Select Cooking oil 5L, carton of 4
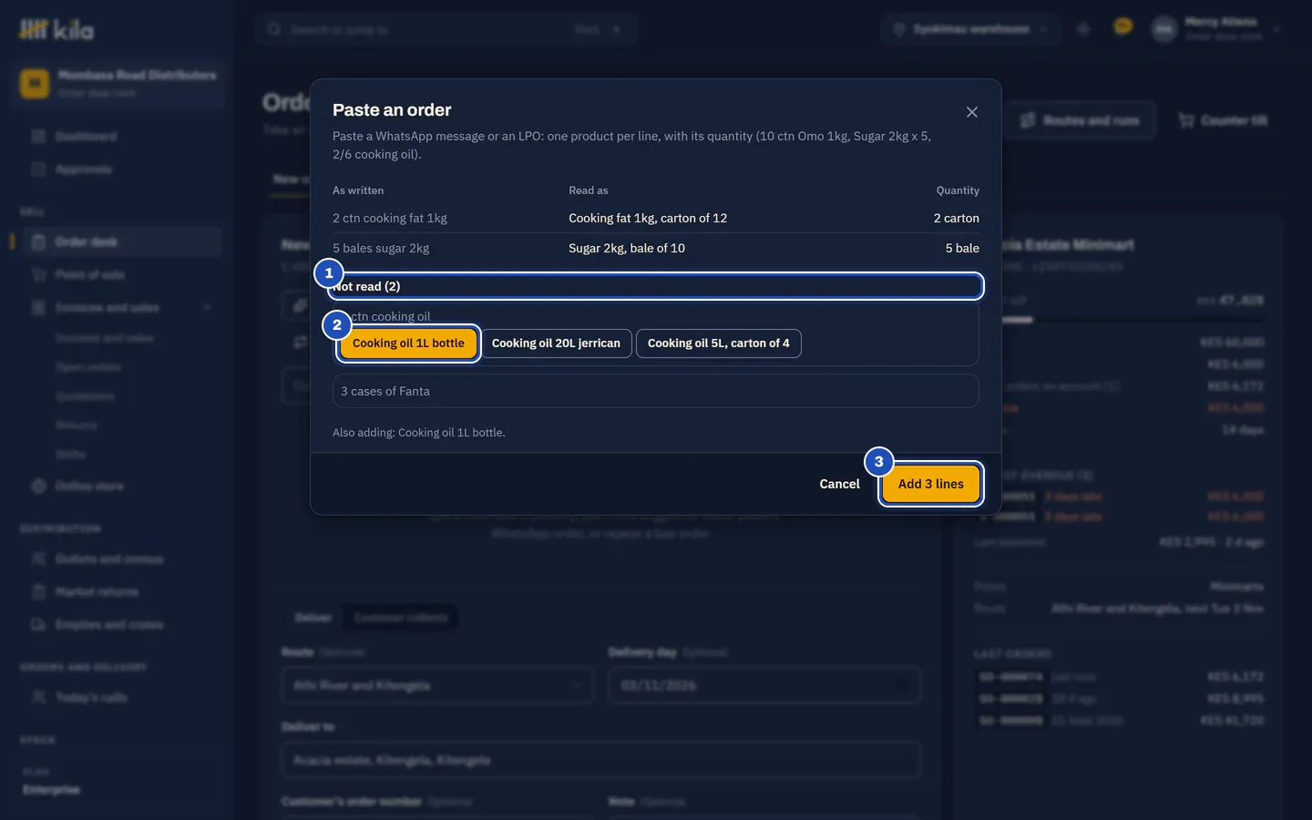 718,343
